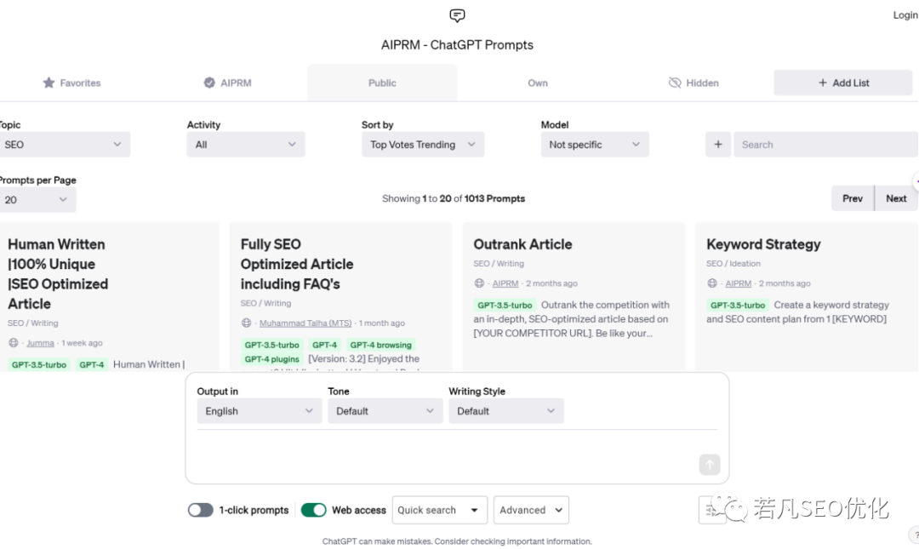Click SEO / Ideation category text
The image size is (919, 549).
tap(733, 264)
